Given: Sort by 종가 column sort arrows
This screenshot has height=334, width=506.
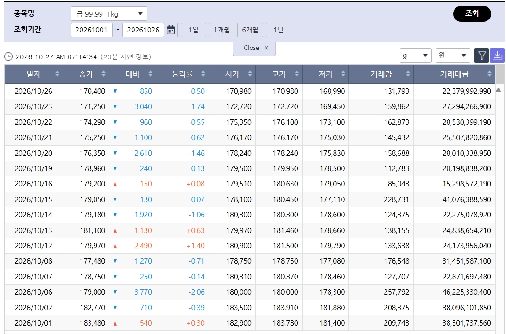Looking at the screenshot, I should 104,74.
